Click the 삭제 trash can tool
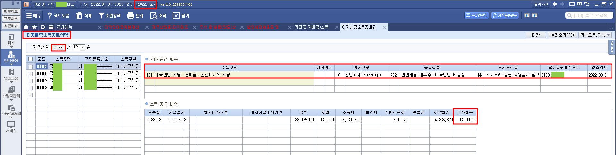 point(84,16)
